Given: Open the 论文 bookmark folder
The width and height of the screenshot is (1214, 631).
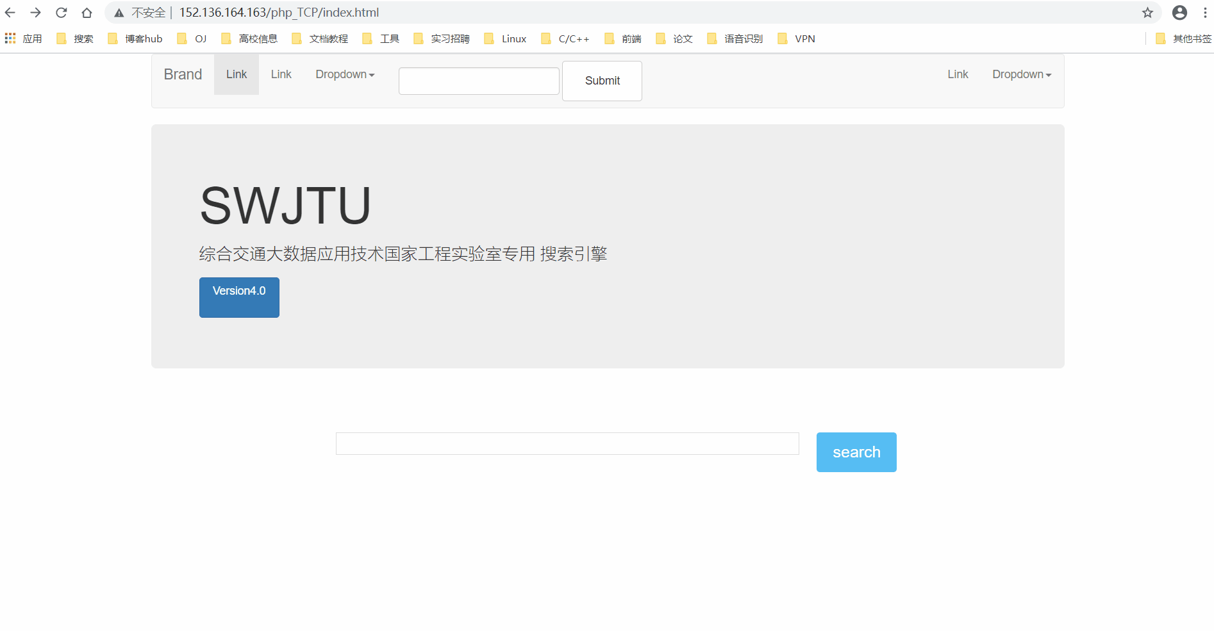Looking at the screenshot, I should click(674, 38).
